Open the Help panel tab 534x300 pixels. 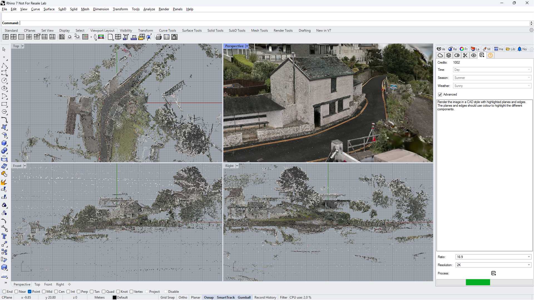(x=498, y=49)
